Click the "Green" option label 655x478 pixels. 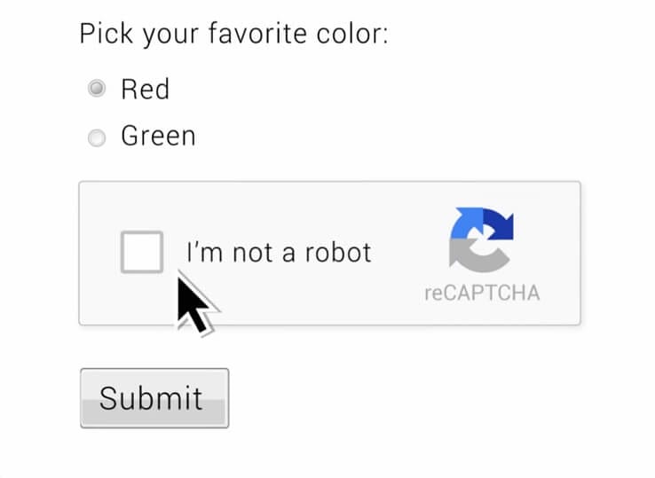(x=158, y=137)
